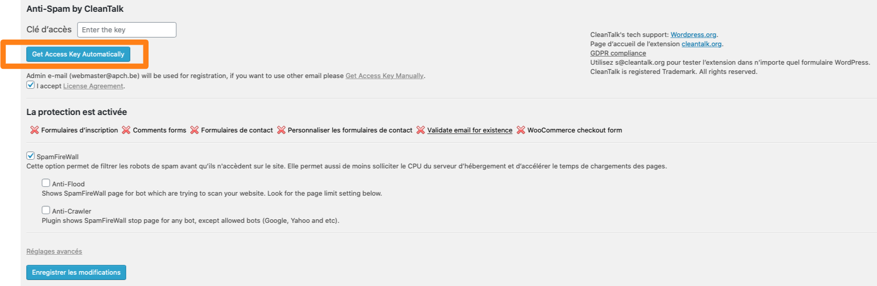Open Validate email for existence link
Viewport: 877px width, 286px height.
470,130
